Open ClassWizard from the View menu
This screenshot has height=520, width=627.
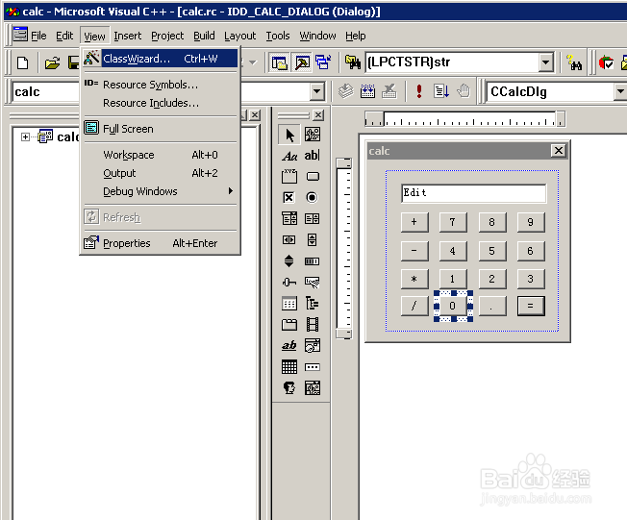coord(160,59)
